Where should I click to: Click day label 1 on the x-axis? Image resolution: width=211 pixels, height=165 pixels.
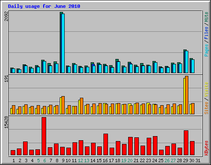click(x=14, y=160)
